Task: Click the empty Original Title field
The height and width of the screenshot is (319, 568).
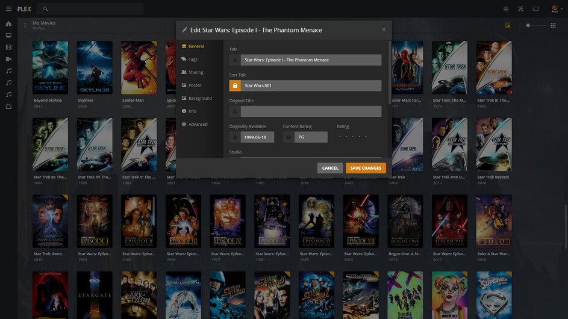Action: (311, 111)
